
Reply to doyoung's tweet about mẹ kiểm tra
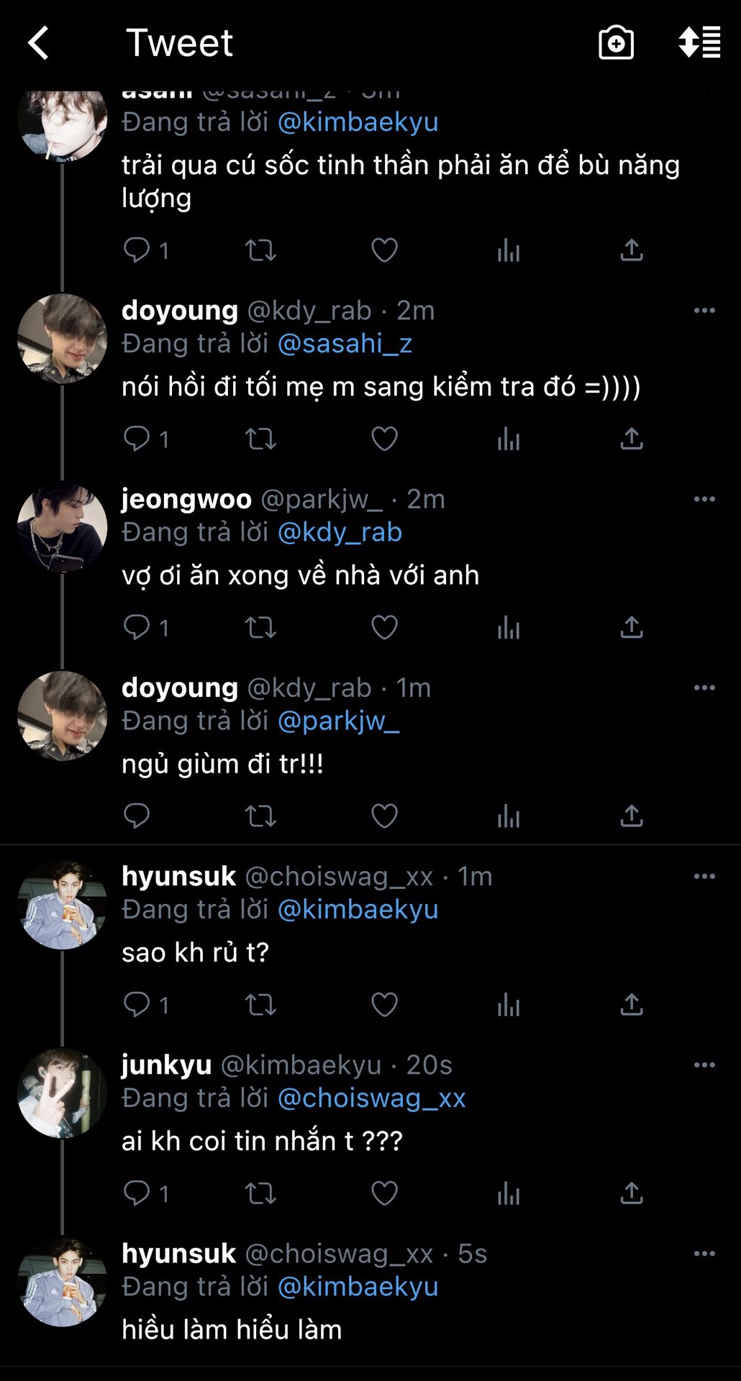(137, 438)
